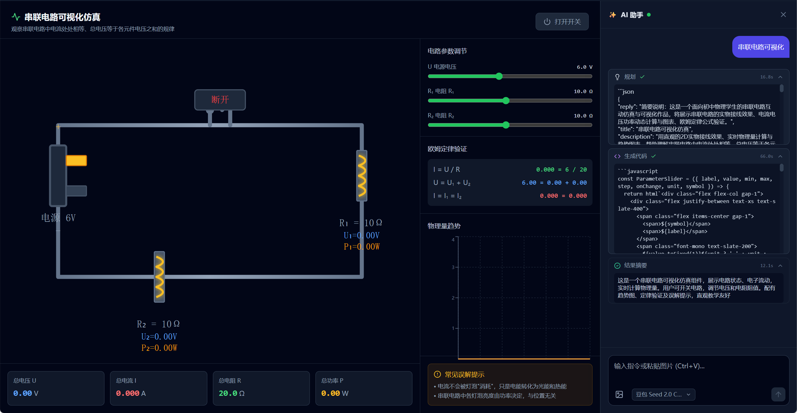Collapse the 生成代码 section chevron
The height and width of the screenshot is (413, 797).
[780, 156]
